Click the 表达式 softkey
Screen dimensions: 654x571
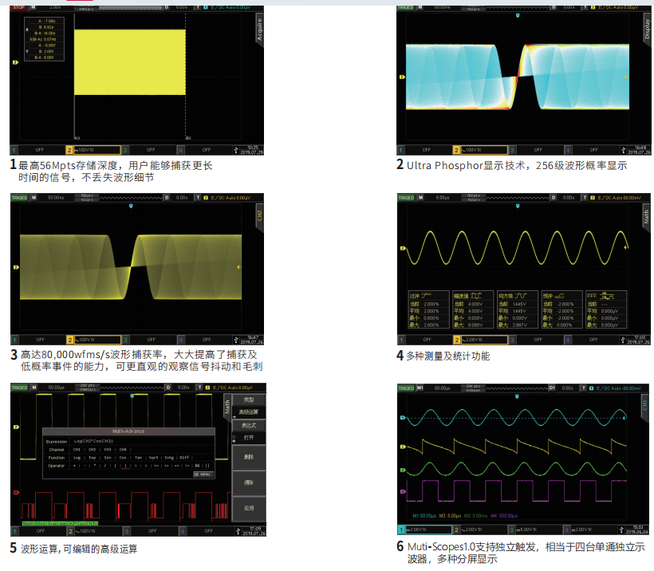point(249,425)
